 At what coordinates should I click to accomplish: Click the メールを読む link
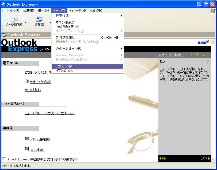33,90
